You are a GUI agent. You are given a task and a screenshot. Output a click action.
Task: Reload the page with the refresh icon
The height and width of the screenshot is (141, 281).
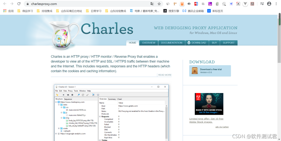19,4
